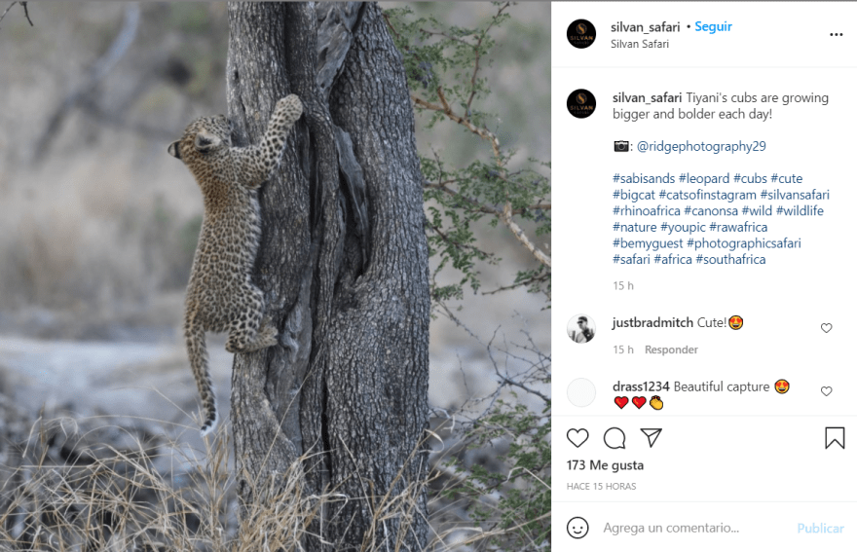Open comments with the speech bubble icon
Viewport: 857px width, 552px height.
pos(615,438)
